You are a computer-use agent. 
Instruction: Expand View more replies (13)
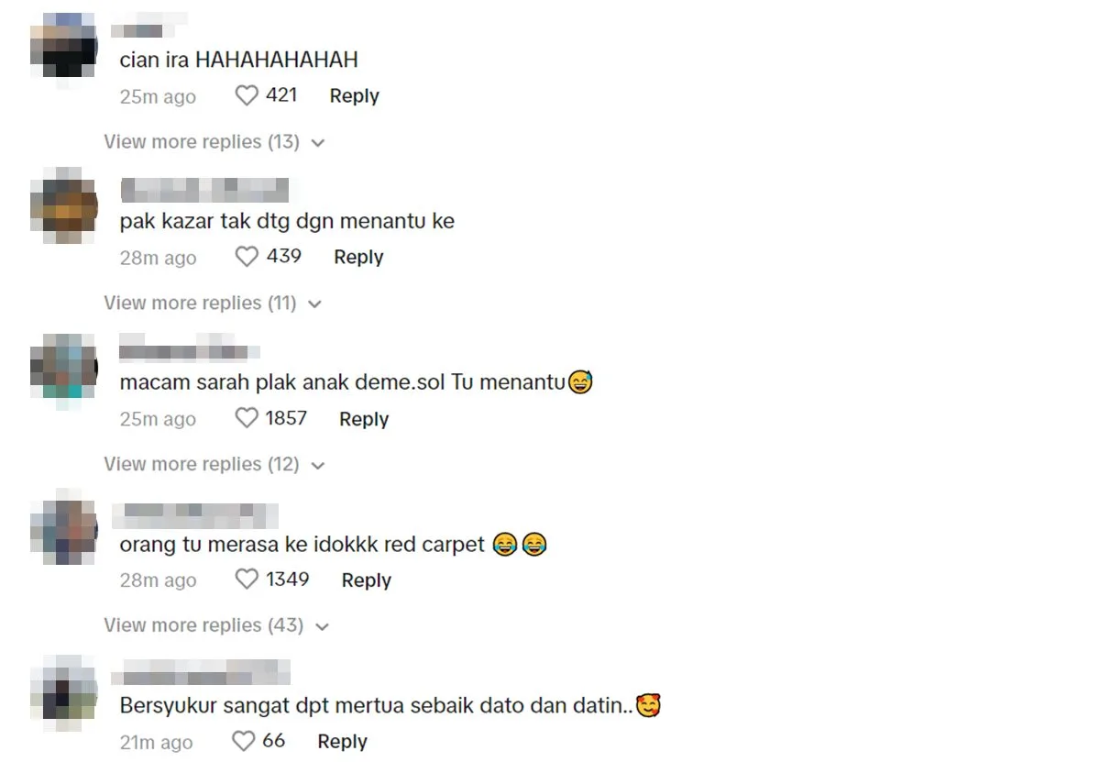214,142
